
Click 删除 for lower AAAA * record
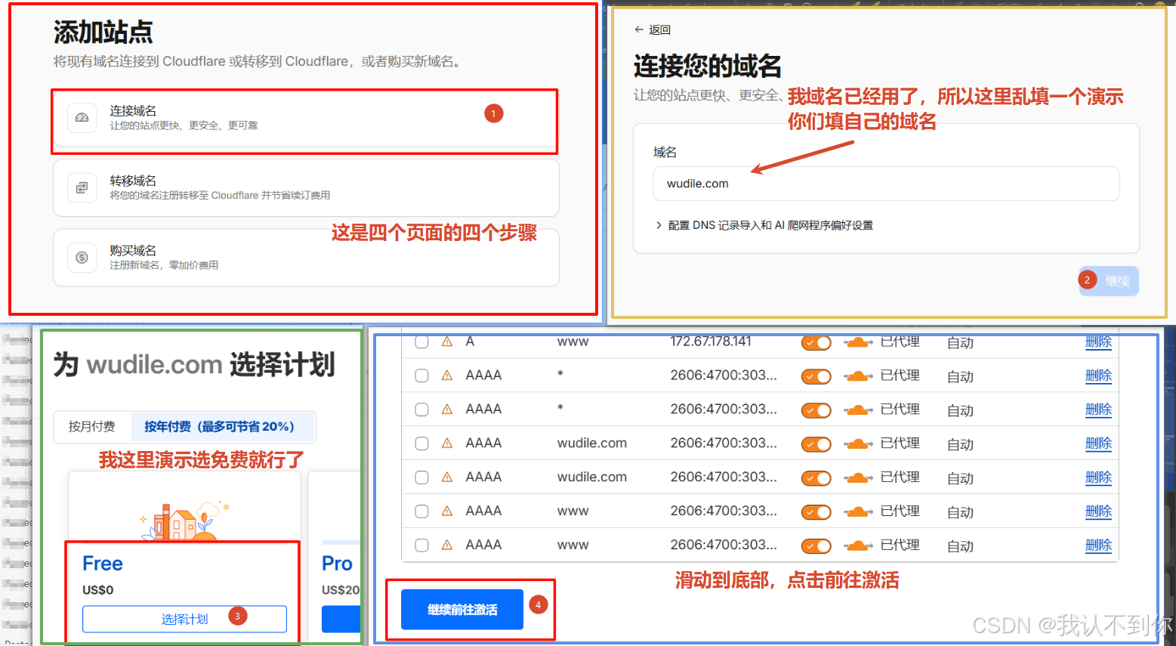[x=1098, y=410]
